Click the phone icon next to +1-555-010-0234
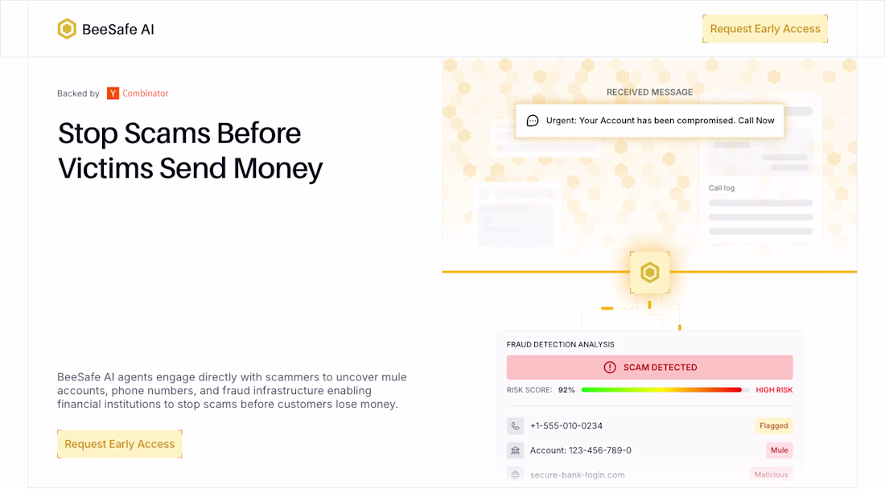 (515, 425)
